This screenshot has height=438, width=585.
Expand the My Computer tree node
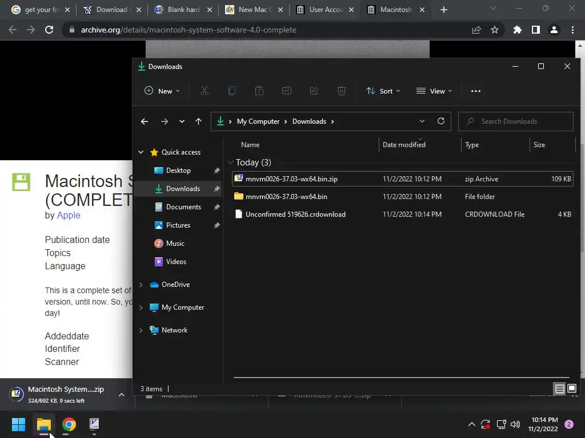pos(141,307)
